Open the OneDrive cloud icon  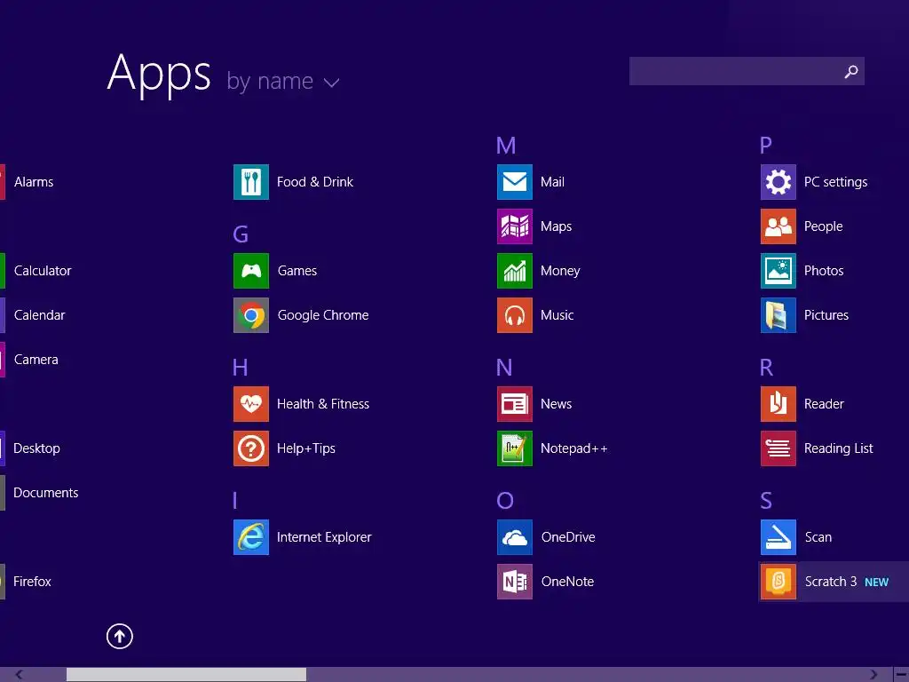(515, 537)
